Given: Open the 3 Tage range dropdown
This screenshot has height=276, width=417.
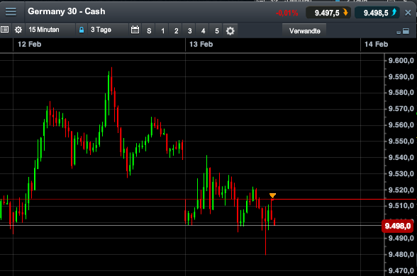Looking at the screenshot, I should pyautogui.click(x=109, y=30).
